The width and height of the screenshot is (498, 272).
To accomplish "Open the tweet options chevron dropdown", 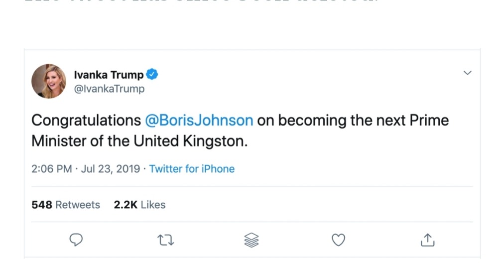I will (x=467, y=73).
